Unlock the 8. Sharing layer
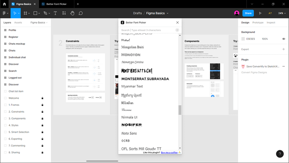289x163 pixels. point(42,153)
